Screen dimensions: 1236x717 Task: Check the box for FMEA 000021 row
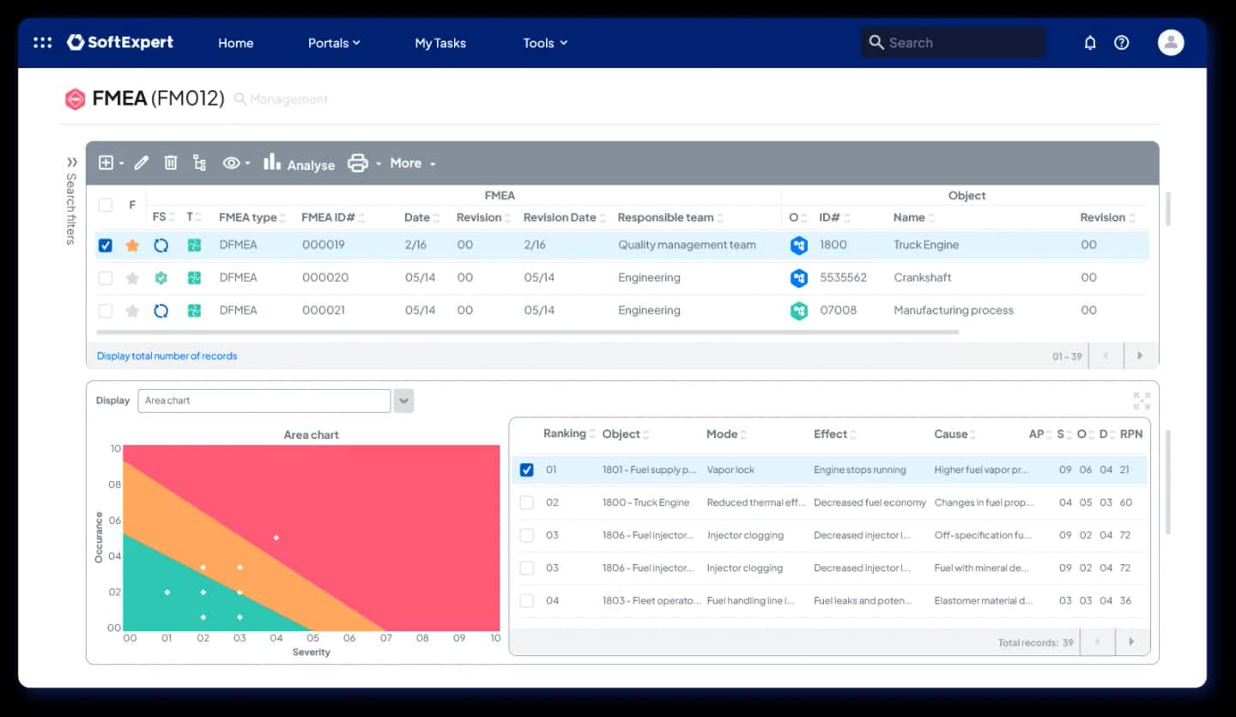[105, 310]
